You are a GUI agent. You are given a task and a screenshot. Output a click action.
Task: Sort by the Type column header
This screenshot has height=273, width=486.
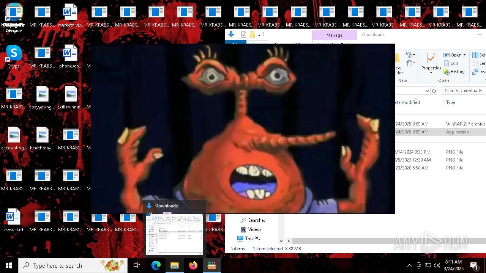(451, 102)
